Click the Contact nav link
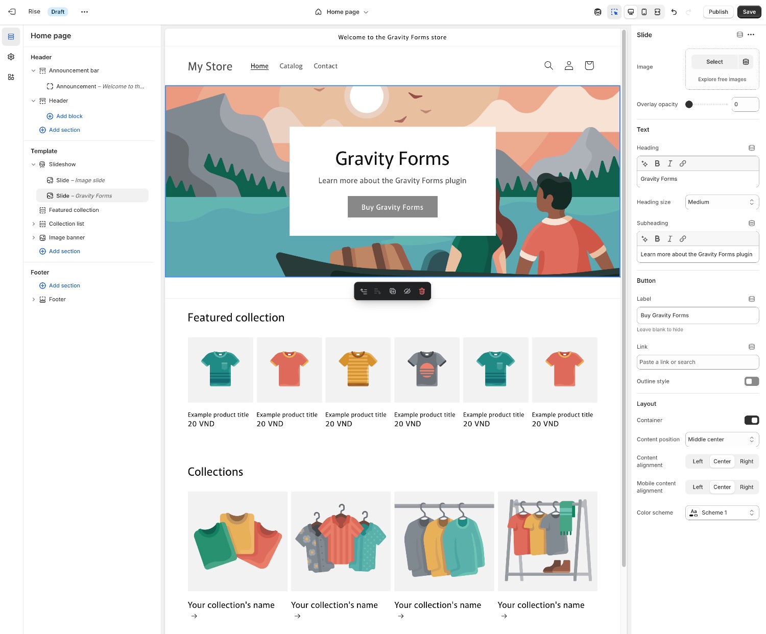This screenshot has height=634, width=766. click(325, 66)
